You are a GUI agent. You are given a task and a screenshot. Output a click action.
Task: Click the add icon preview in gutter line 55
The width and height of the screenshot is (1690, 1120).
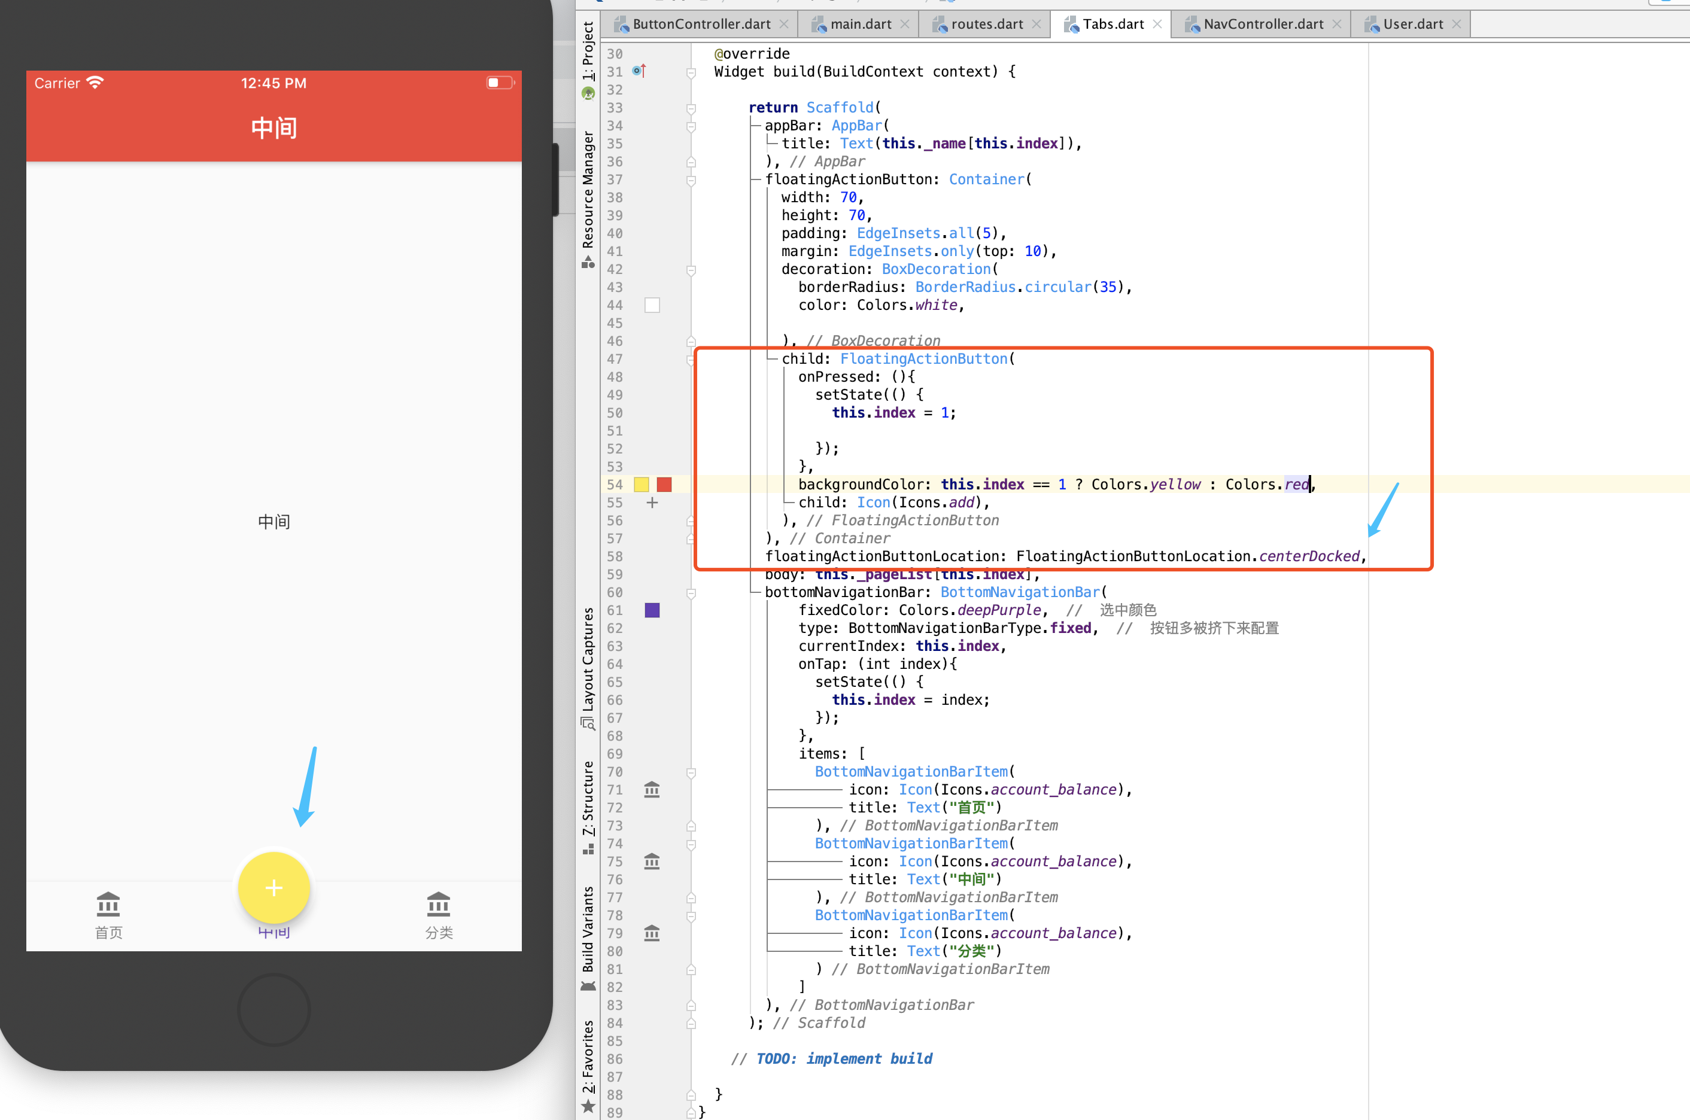652,502
